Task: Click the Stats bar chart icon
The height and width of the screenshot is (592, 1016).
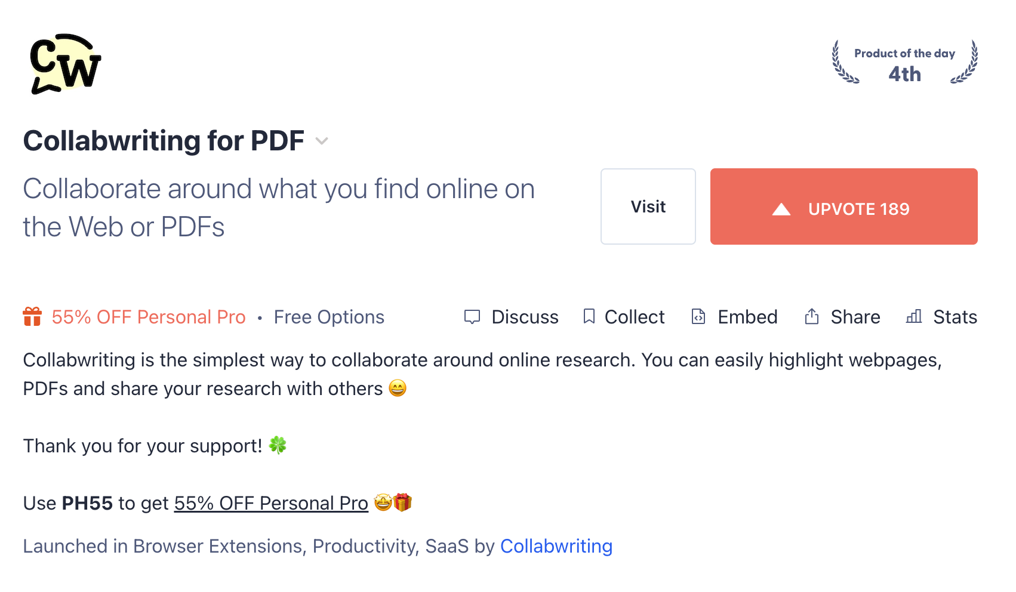Action: 913,316
